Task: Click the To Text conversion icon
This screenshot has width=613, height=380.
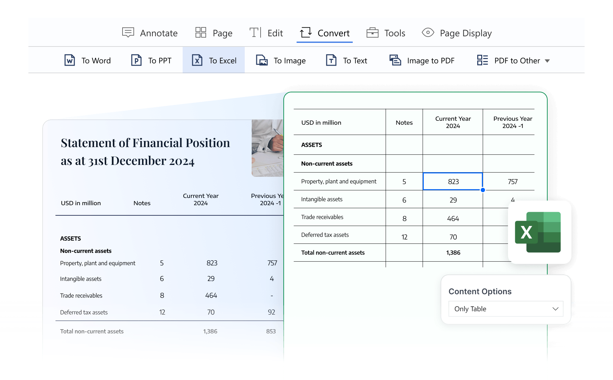Action: click(331, 60)
